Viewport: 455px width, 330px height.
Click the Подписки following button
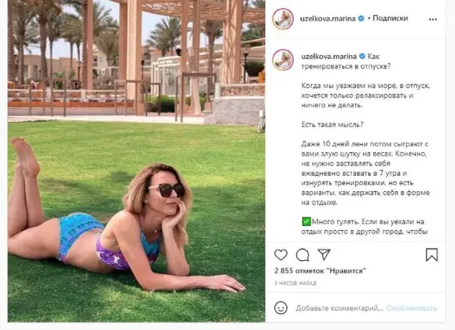pyautogui.click(x=390, y=18)
